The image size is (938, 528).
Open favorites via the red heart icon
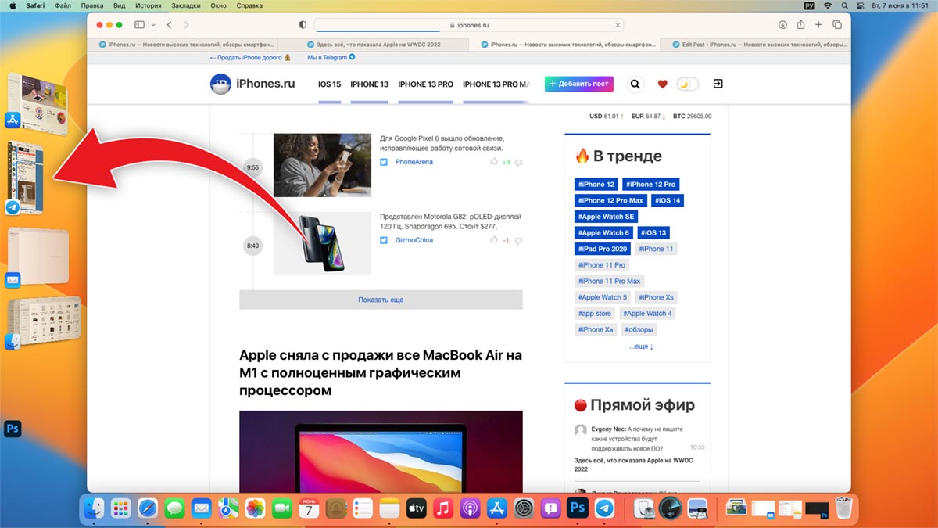coord(662,84)
